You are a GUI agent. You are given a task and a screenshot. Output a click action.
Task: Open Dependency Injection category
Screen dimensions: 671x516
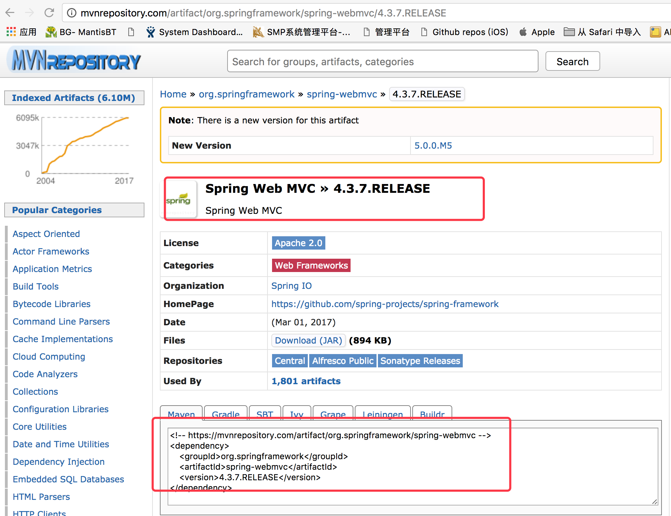click(x=59, y=462)
